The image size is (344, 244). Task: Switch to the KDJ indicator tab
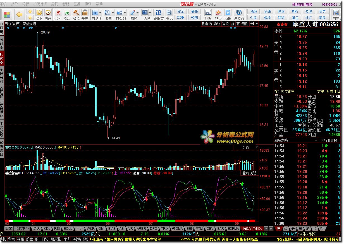click(x=47, y=228)
